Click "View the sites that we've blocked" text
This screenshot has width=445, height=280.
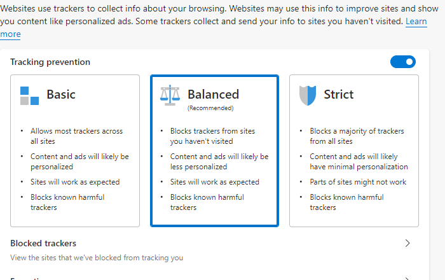point(97,258)
